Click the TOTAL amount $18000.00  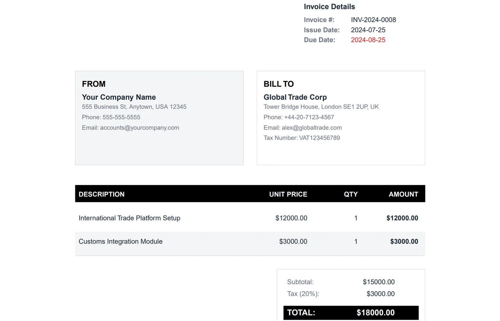coord(375,313)
